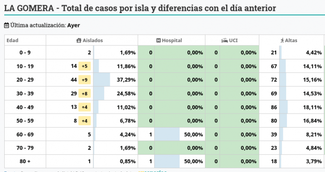Select the 0 - 9 age row label

tap(25, 52)
